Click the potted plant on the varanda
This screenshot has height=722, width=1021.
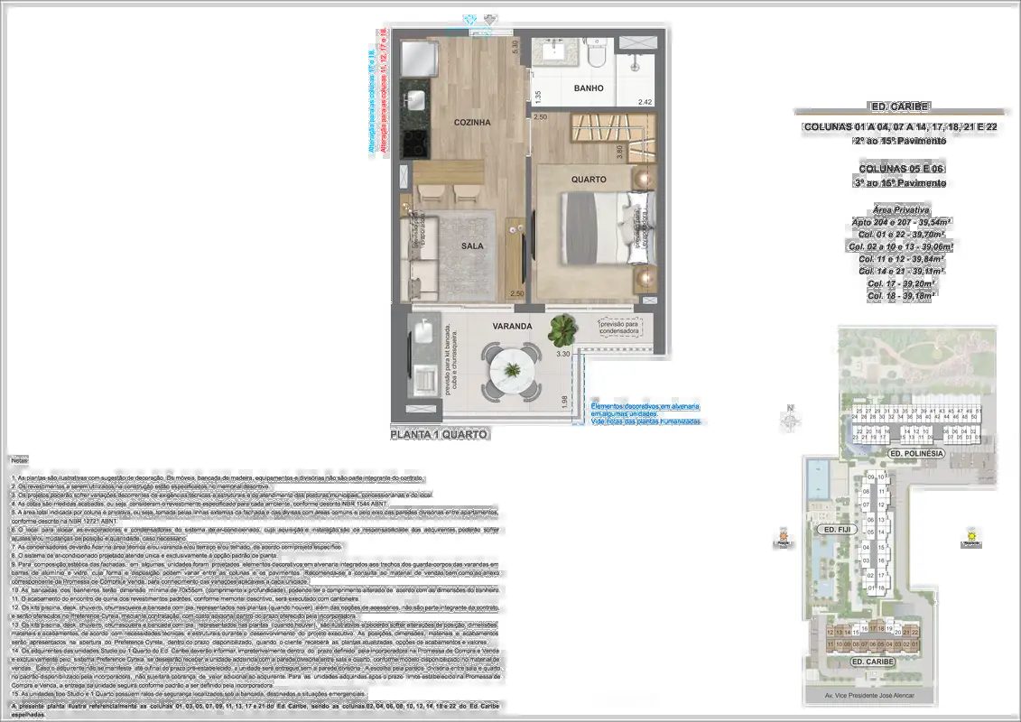pos(562,329)
